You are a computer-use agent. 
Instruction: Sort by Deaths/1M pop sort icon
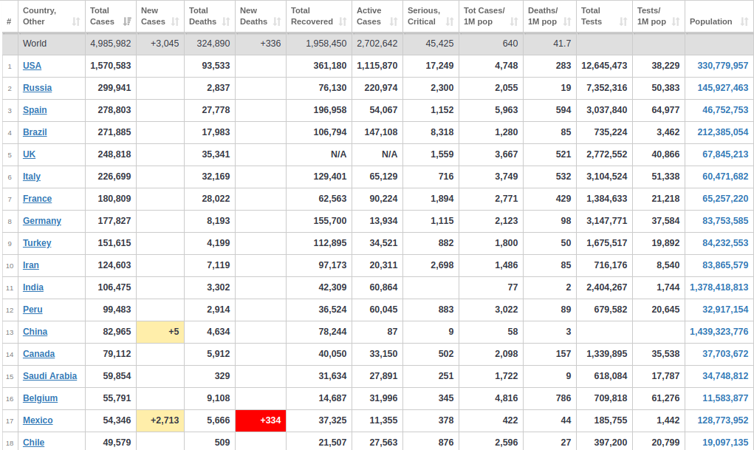tap(567, 21)
